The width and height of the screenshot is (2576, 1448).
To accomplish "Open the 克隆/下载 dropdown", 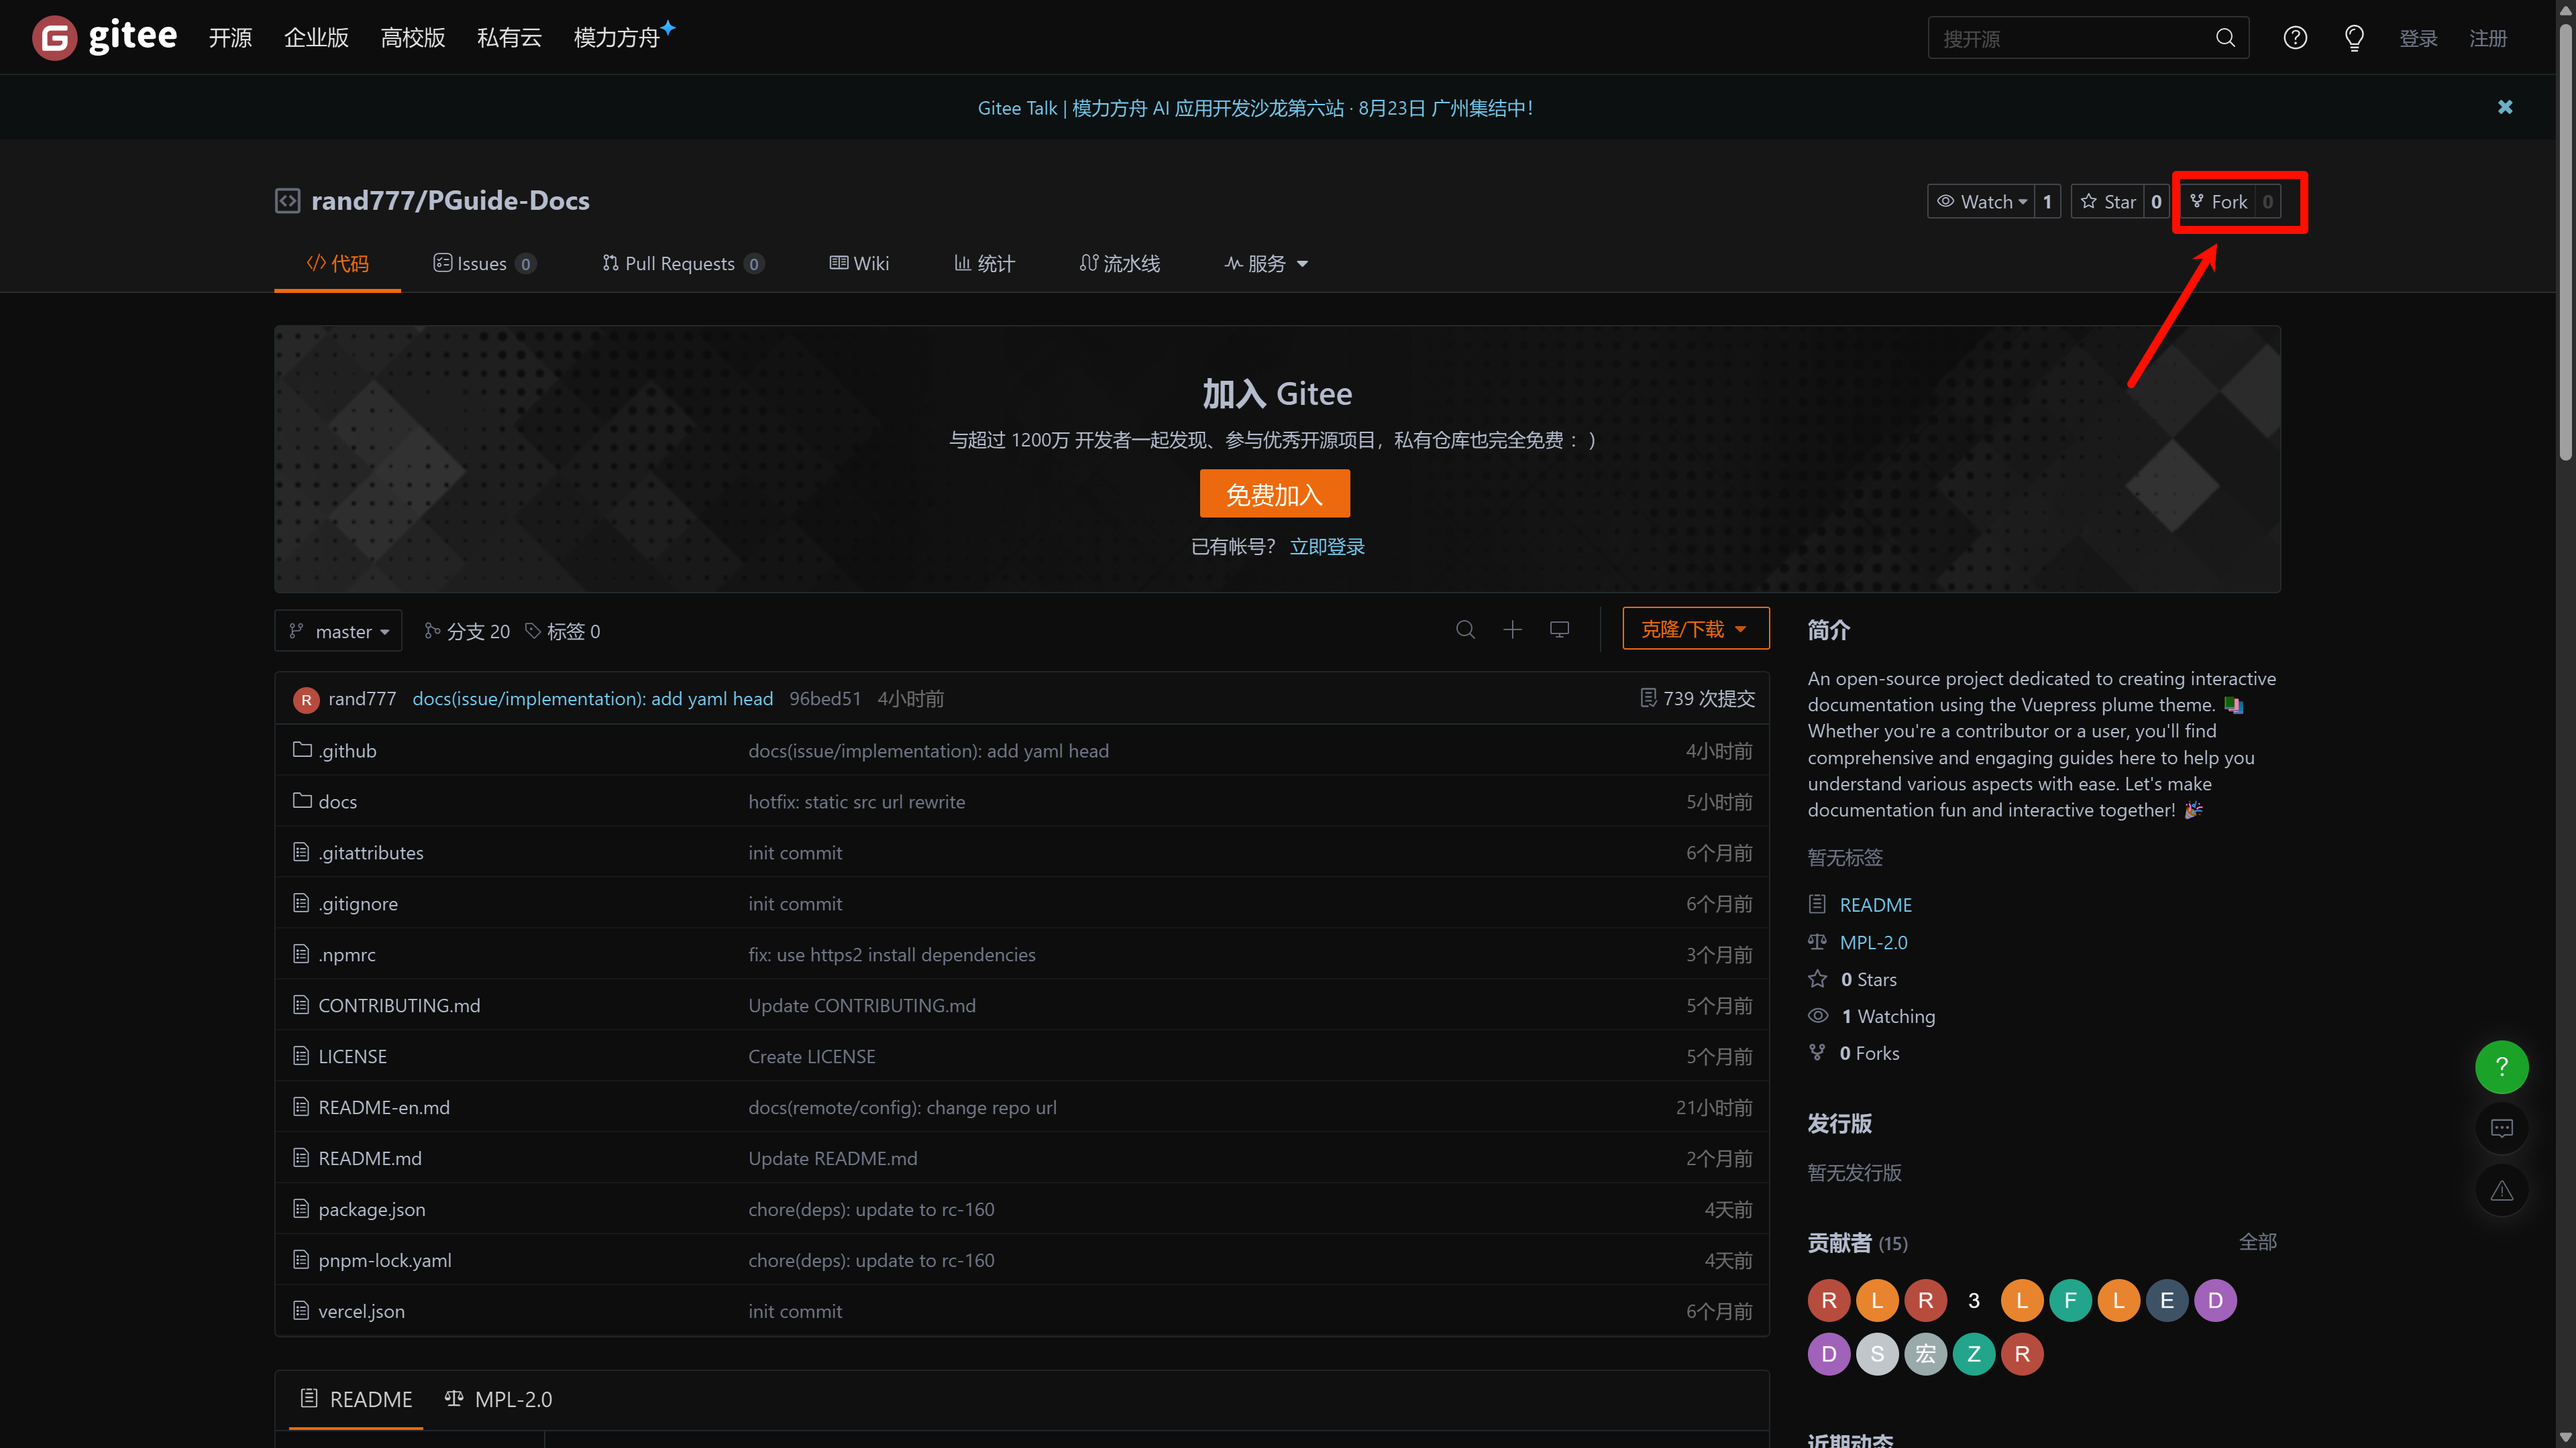I will tap(1695, 629).
